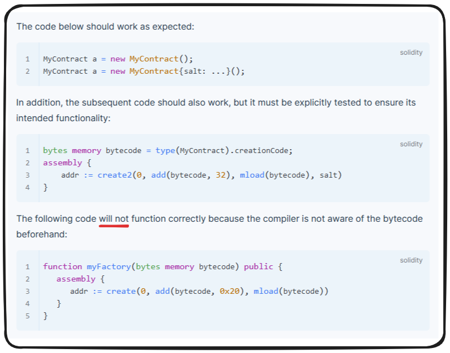Click line number 5 in the last code block
This screenshot has width=450, height=353.
point(27,316)
